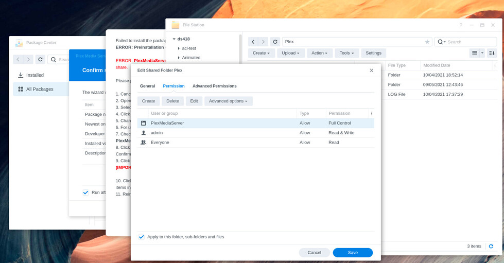The height and width of the screenshot is (263, 504).
Task: Click File Station folder title icon
Action: point(175,25)
